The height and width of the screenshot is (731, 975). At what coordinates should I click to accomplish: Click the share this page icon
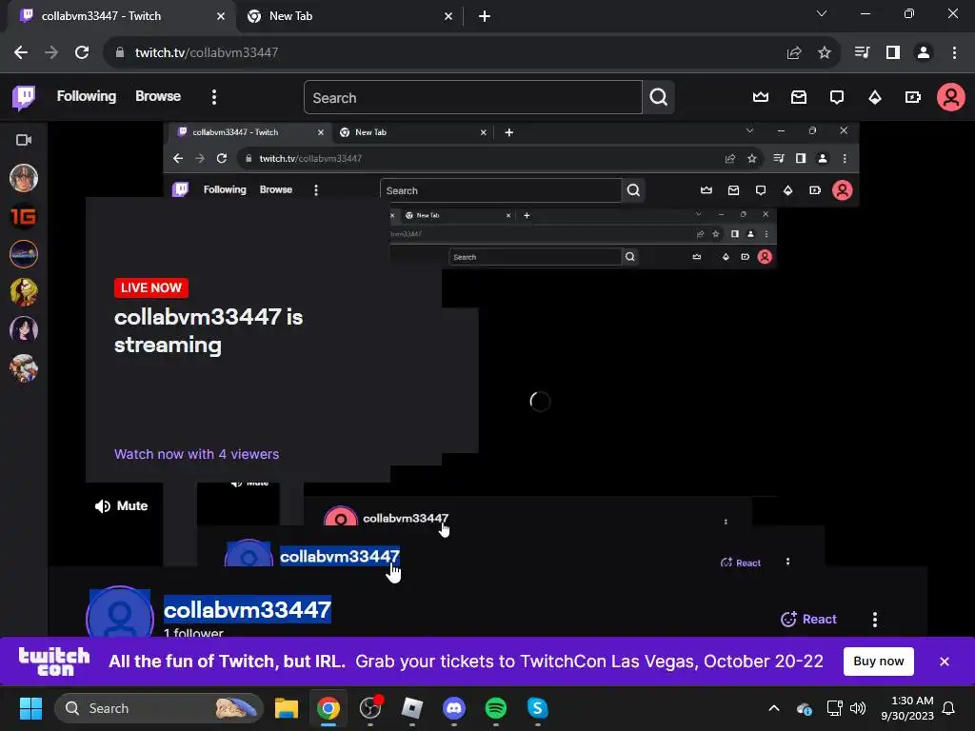coord(794,53)
